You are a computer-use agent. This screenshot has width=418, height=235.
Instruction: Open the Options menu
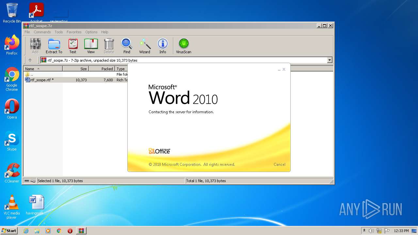click(91, 32)
